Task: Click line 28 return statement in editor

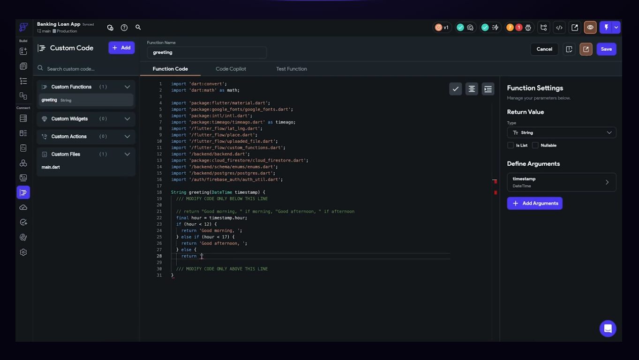Action: [x=192, y=256]
